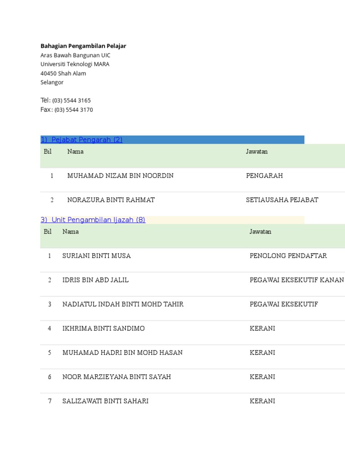
Task: Click the name 'NOOR MARZIEYANA BINTI SAYAH'
Action: [116, 377]
